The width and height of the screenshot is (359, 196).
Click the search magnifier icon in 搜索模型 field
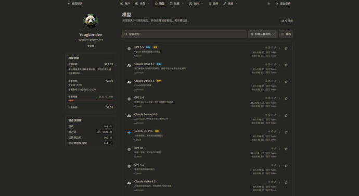[126, 34]
